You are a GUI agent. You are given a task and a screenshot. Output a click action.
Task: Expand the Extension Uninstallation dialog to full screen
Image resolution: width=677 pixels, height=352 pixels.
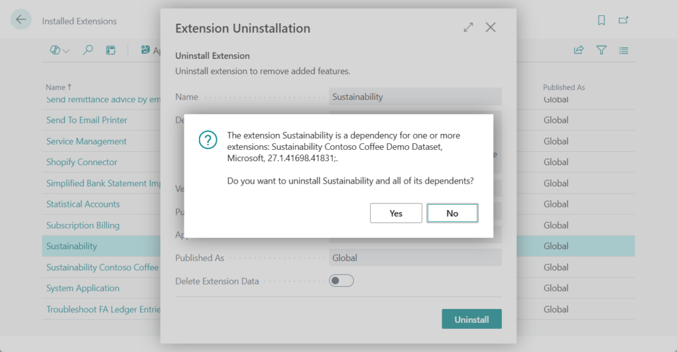(468, 28)
